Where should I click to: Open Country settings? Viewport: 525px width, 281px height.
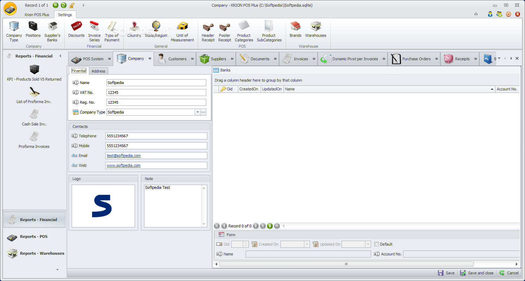[134, 29]
